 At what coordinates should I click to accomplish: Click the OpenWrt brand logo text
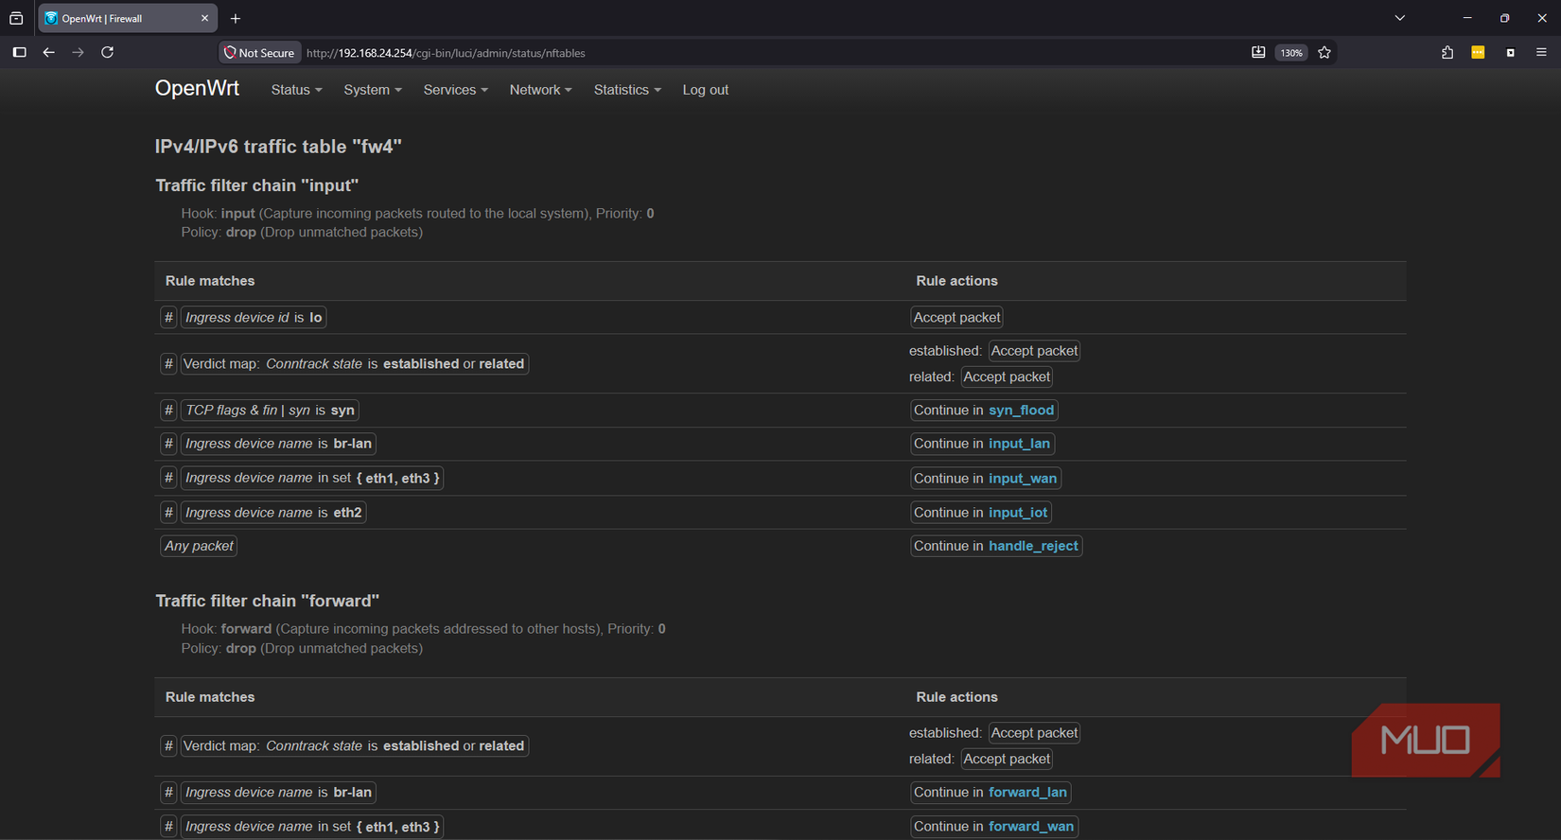197,88
